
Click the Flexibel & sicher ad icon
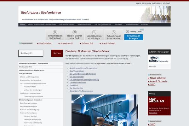pyautogui.click(x=74, y=32)
